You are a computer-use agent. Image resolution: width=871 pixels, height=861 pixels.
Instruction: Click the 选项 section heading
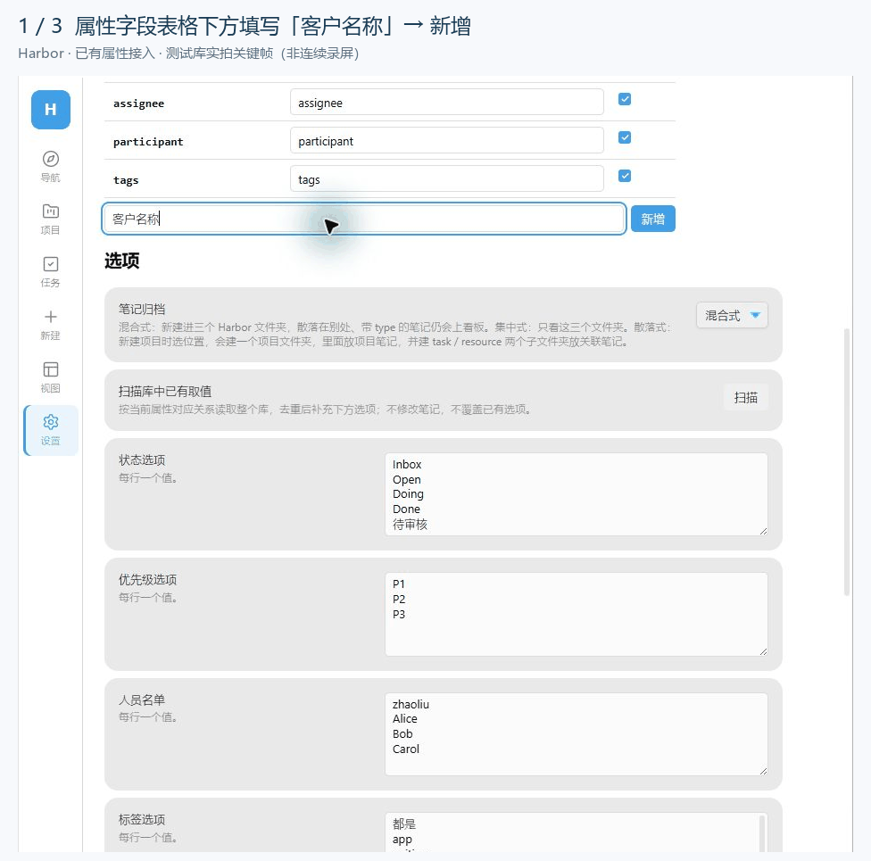click(121, 261)
